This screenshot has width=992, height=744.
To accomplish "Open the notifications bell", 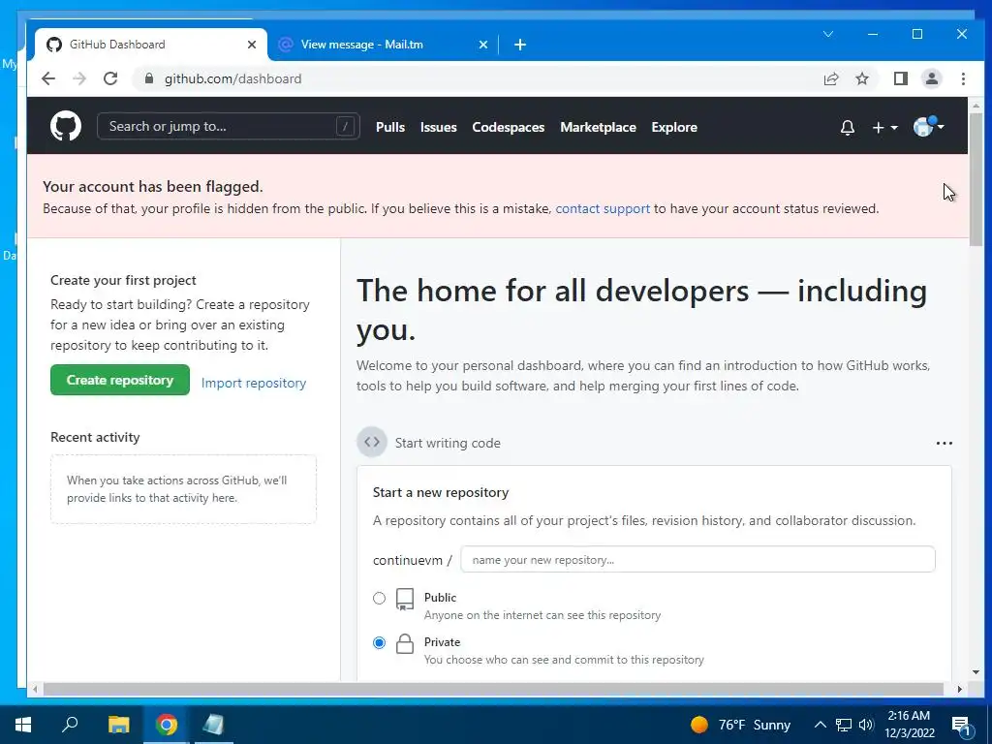I will tap(847, 127).
